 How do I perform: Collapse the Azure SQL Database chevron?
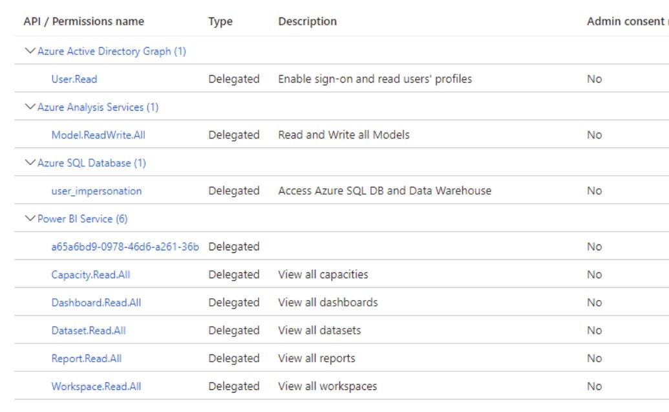(x=30, y=163)
